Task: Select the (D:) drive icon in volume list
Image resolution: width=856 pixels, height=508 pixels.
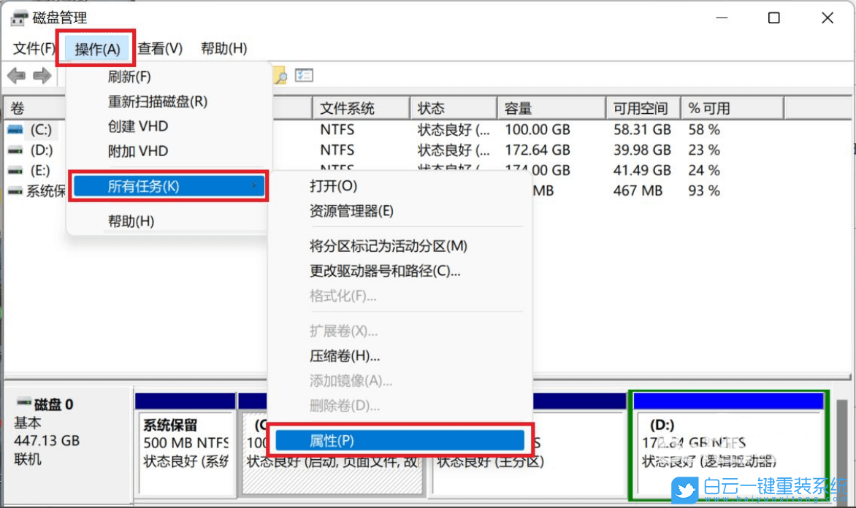Action: coord(16,150)
